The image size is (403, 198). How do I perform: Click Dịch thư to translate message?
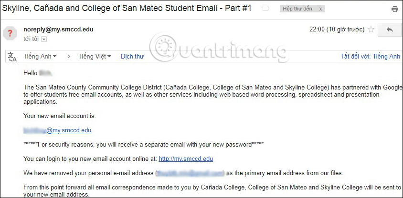(x=132, y=56)
